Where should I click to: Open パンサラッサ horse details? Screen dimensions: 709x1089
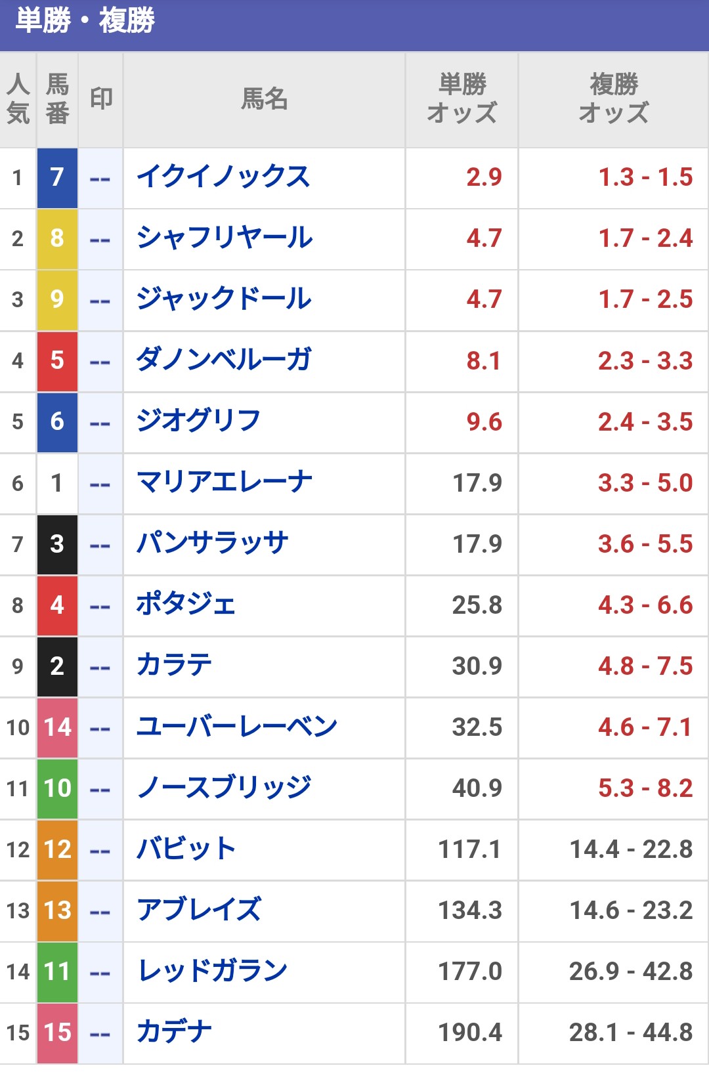point(212,544)
